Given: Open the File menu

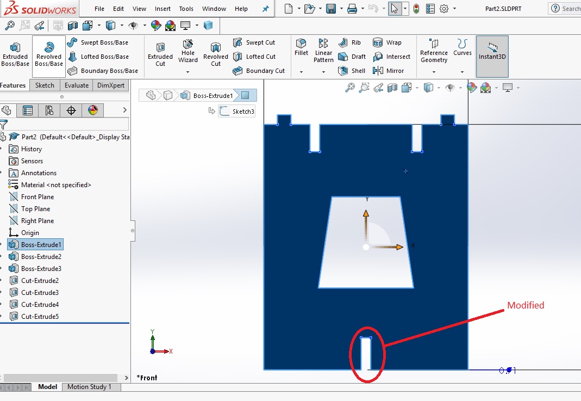Looking at the screenshot, I should (99, 9).
